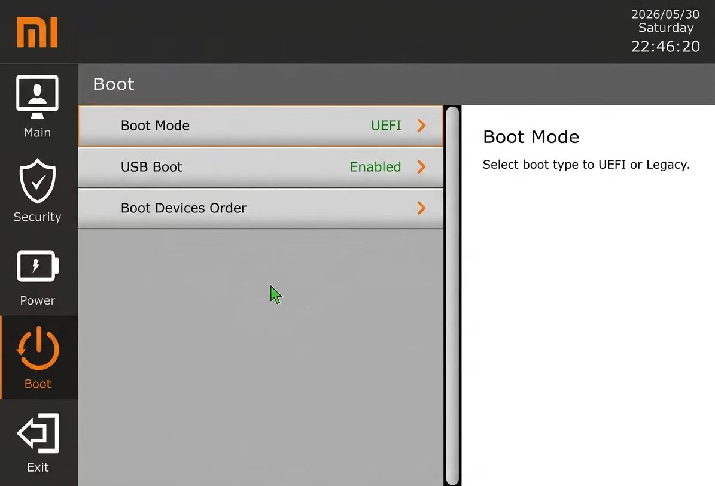Viewport: 715px width, 486px height.
Task: Change the UEFI boot mode value
Action: 386,126
